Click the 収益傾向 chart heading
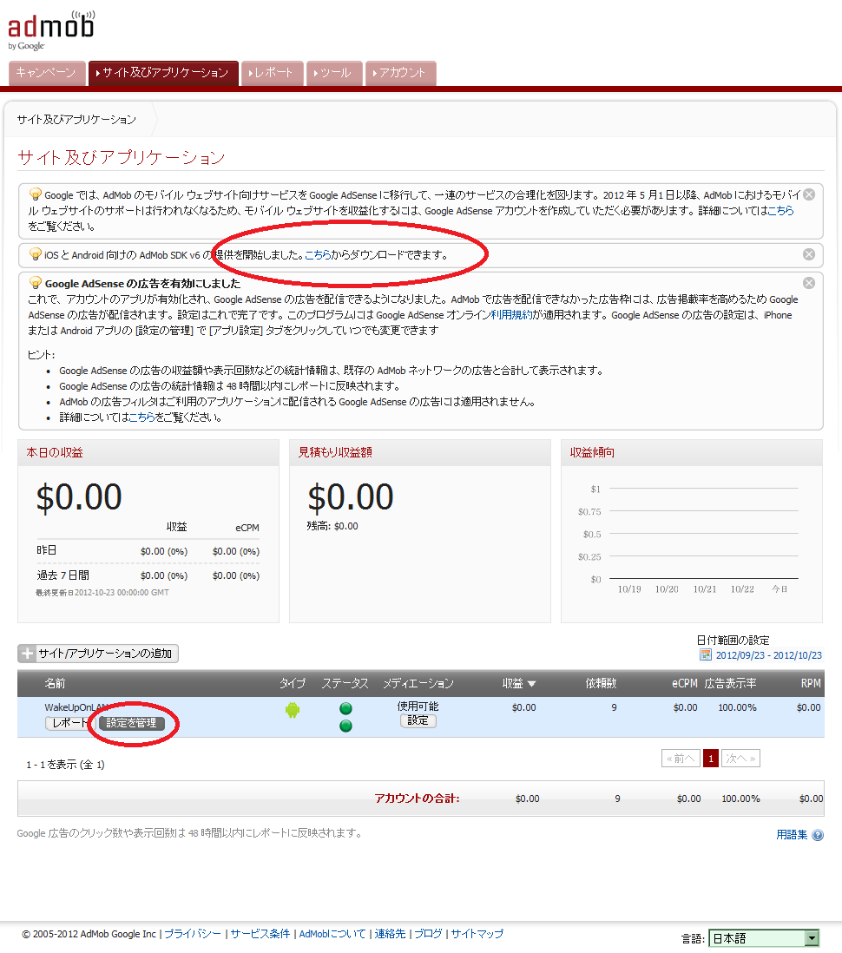 point(592,453)
